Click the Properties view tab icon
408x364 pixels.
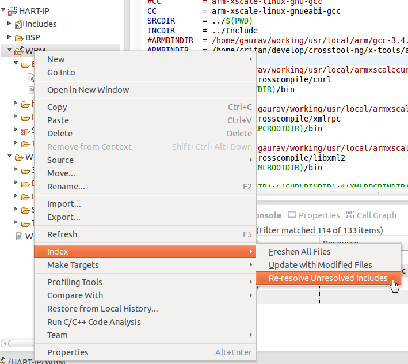pos(292,215)
